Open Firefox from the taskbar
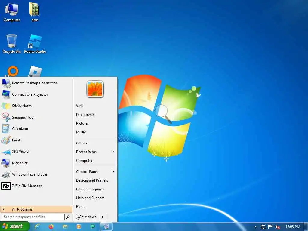This screenshot has height=231, width=308. (51, 227)
